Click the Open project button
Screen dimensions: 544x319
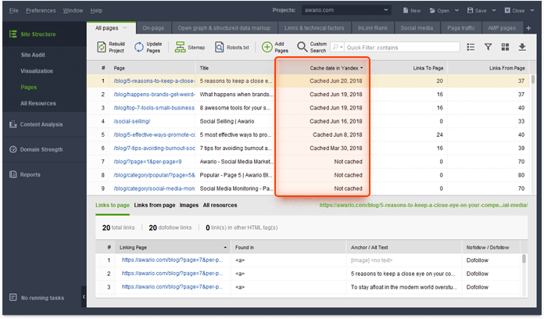[x=439, y=10]
